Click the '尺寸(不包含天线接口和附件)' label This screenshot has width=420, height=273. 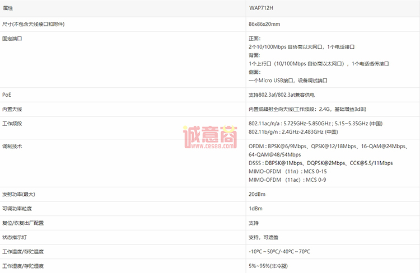[x=34, y=24]
